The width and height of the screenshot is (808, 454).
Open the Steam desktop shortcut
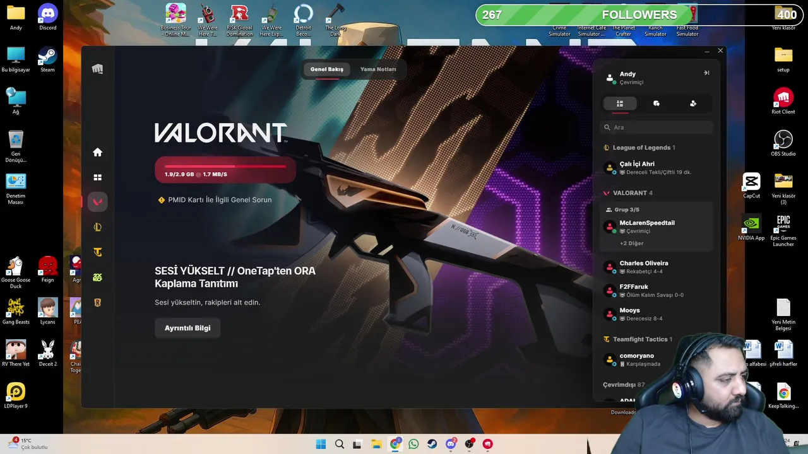[x=48, y=59]
